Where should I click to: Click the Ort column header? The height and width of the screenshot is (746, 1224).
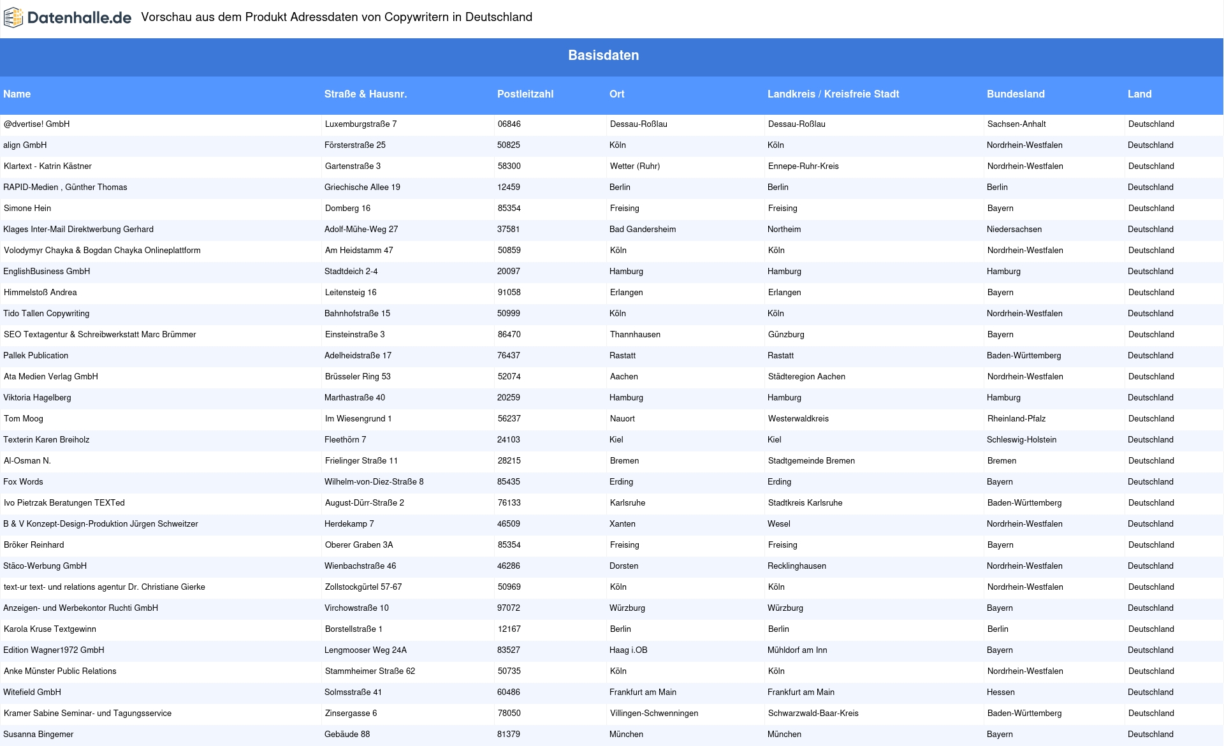point(616,94)
